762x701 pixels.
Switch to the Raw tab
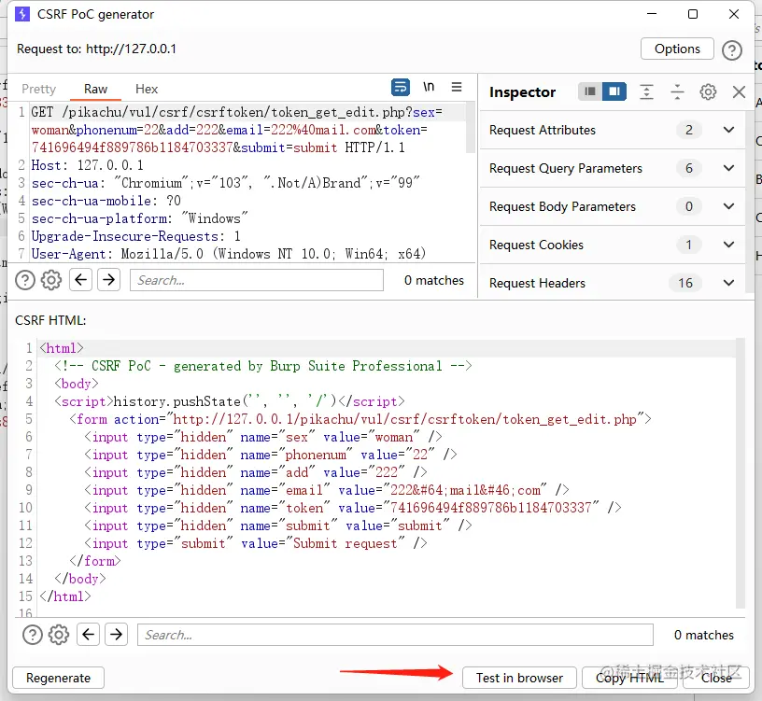pyautogui.click(x=95, y=89)
